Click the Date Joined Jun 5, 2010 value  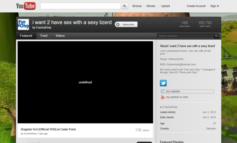(x=209, y=117)
